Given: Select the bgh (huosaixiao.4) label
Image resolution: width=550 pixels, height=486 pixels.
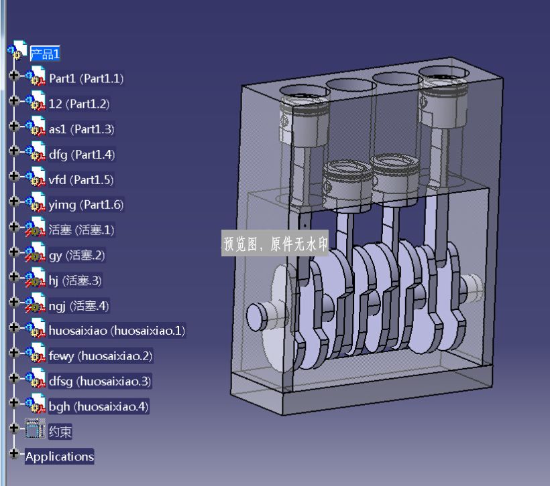Looking at the screenshot, I should coord(99,406).
